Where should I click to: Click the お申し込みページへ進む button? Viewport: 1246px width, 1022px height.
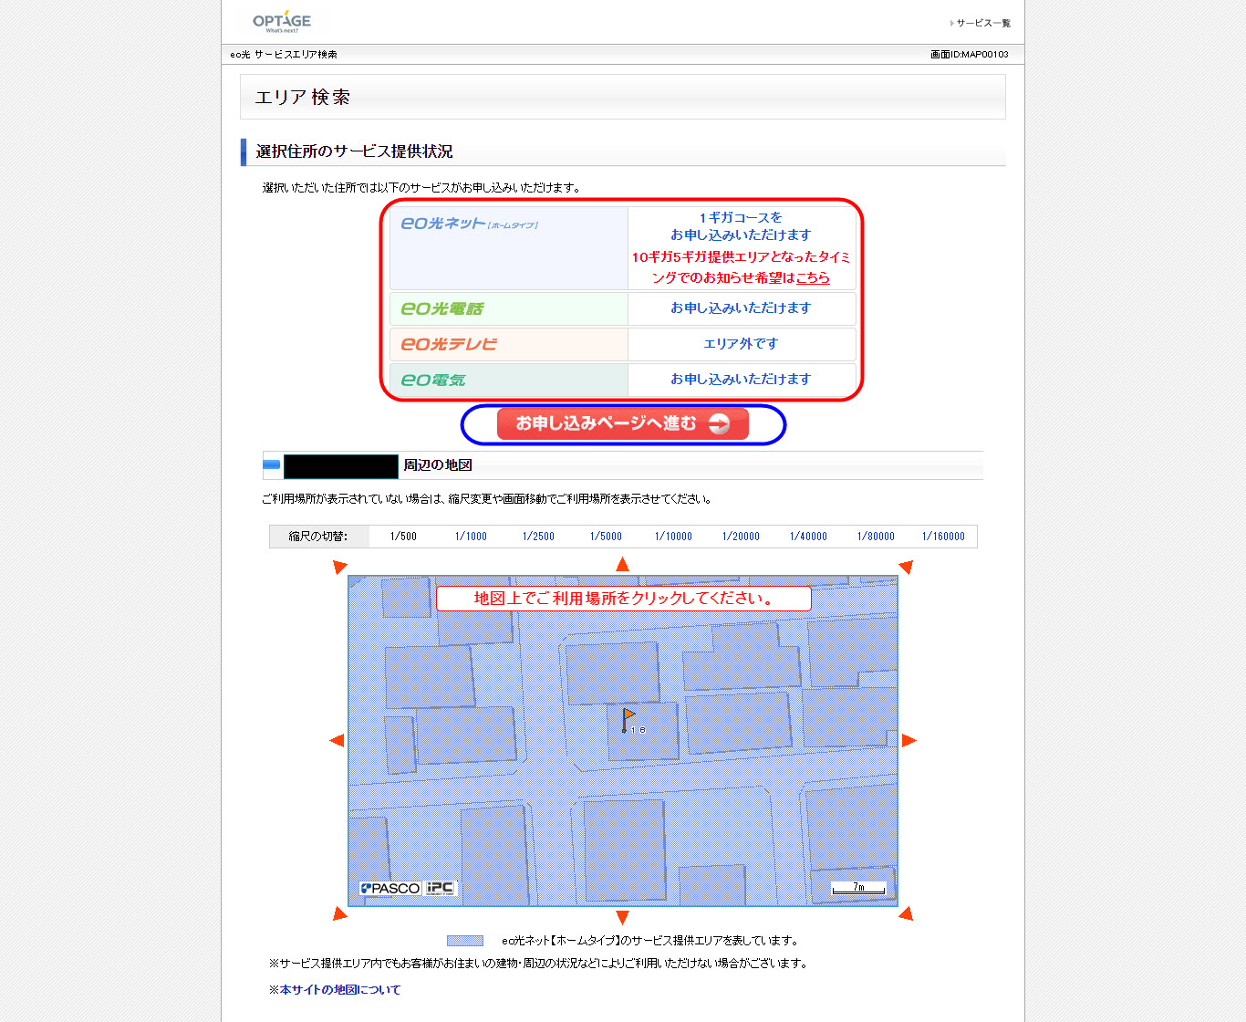tap(623, 423)
